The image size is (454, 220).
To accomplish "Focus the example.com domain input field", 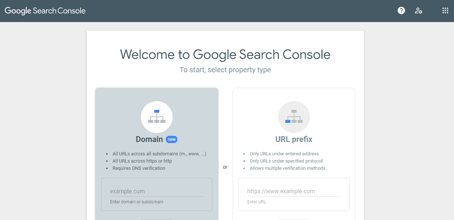I will click(157, 191).
